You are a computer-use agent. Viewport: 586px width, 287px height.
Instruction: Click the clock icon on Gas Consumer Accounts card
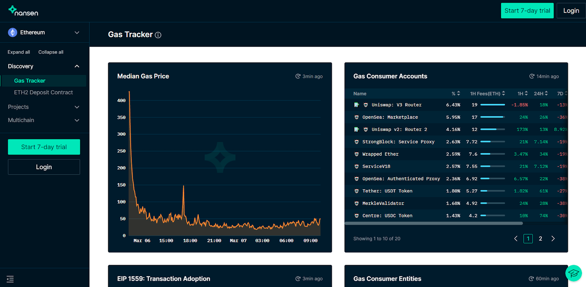[x=531, y=76]
